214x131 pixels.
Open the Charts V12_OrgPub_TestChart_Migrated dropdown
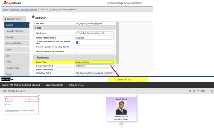[x=22, y=85]
